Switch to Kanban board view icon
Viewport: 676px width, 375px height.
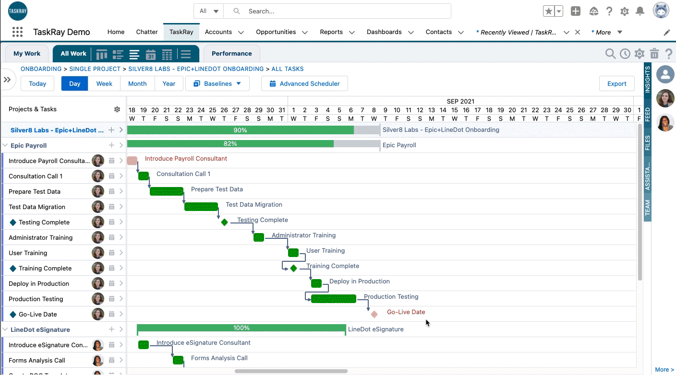(102, 54)
